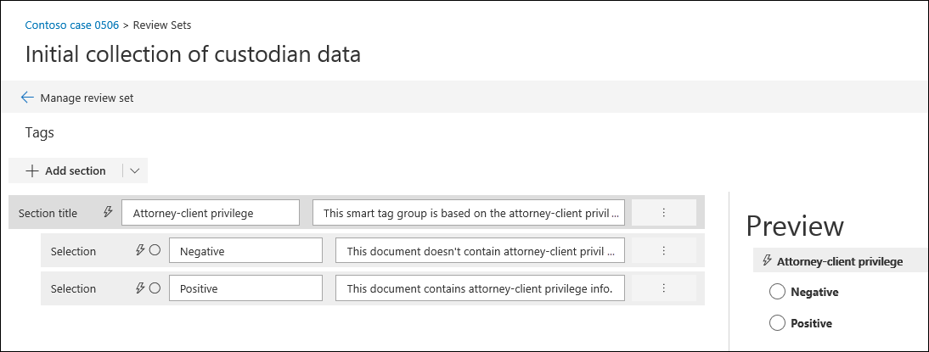This screenshot has height=352, width=929.
Task: Open more options for Attorney-client privilege section
Action: point(664,213)
